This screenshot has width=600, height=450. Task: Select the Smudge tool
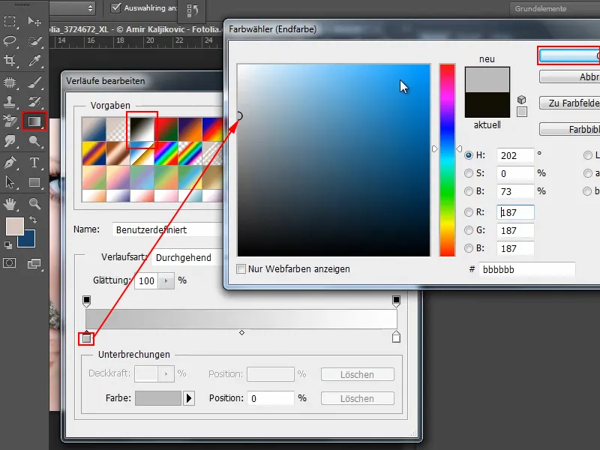10,141
